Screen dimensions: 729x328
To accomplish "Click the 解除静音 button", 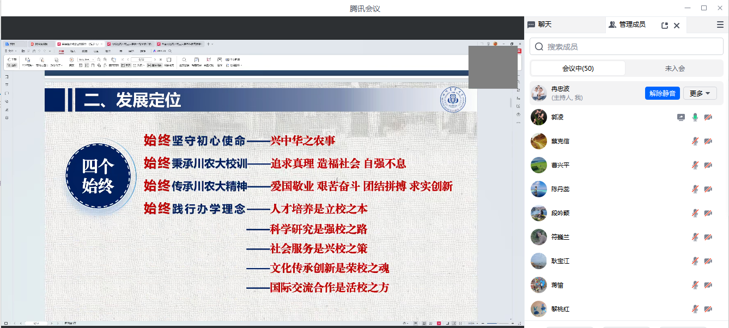I will 663,93.
